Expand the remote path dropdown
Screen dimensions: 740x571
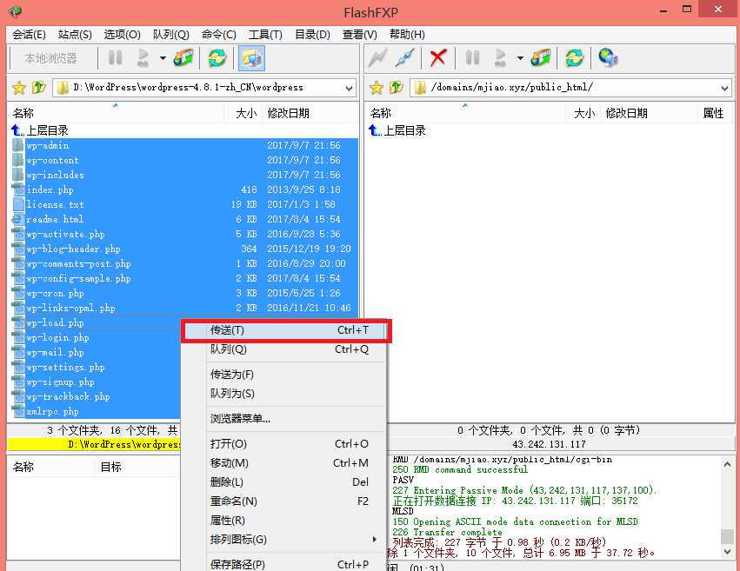click(725, 88)
